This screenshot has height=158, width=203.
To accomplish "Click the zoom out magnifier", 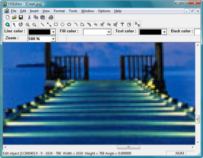I will [34, 25].
